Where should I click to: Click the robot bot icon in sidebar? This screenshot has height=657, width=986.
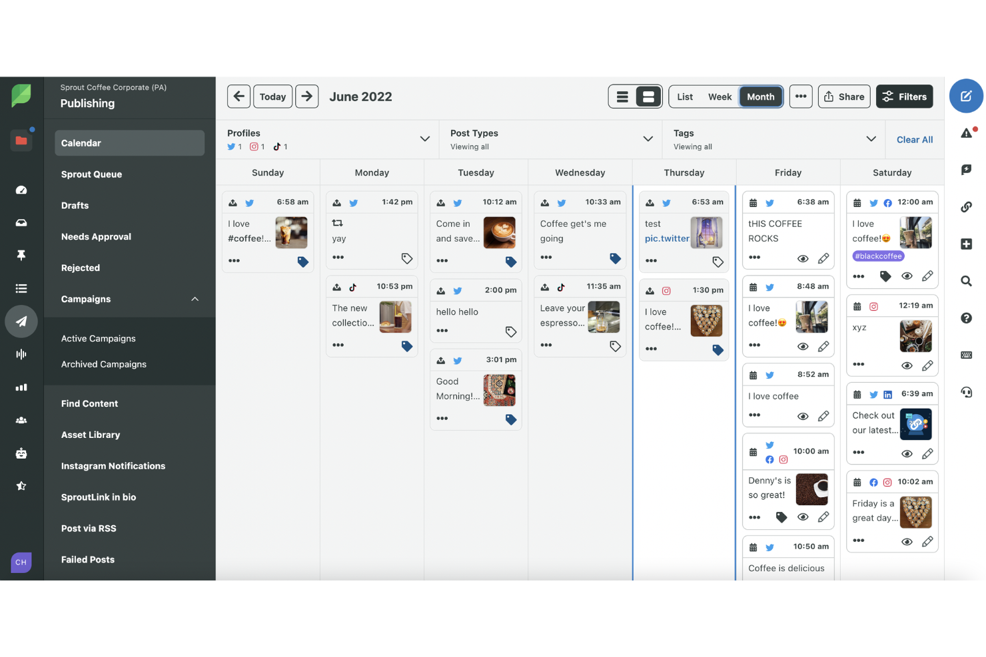click(x=21, y=453)
